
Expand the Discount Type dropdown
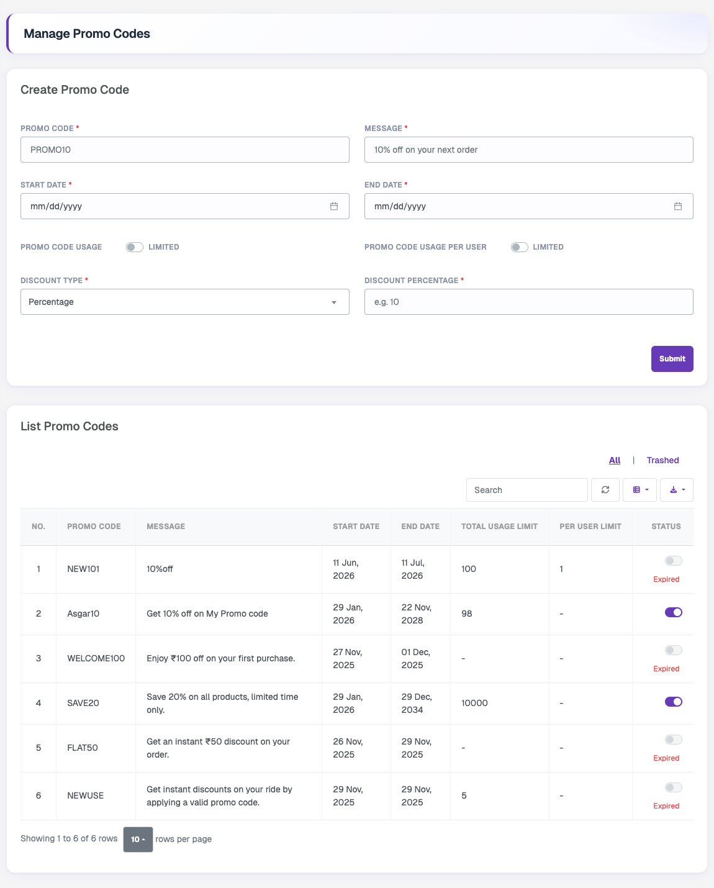[185, 302]
